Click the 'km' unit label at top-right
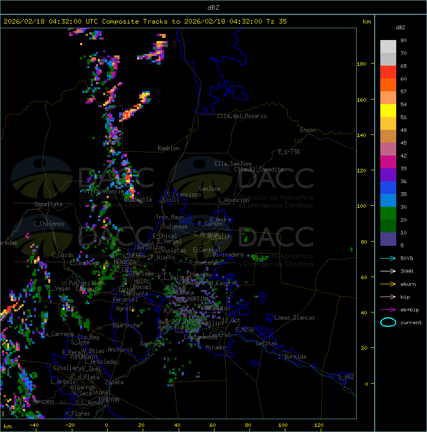 pos(366,22)
